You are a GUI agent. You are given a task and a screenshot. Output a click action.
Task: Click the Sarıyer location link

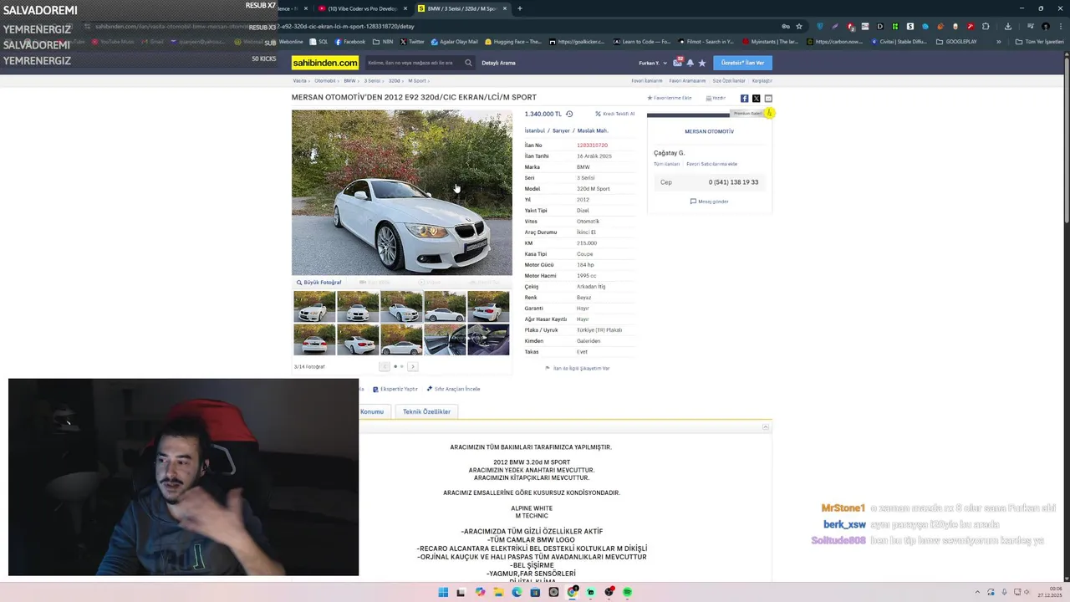[561, 130]
